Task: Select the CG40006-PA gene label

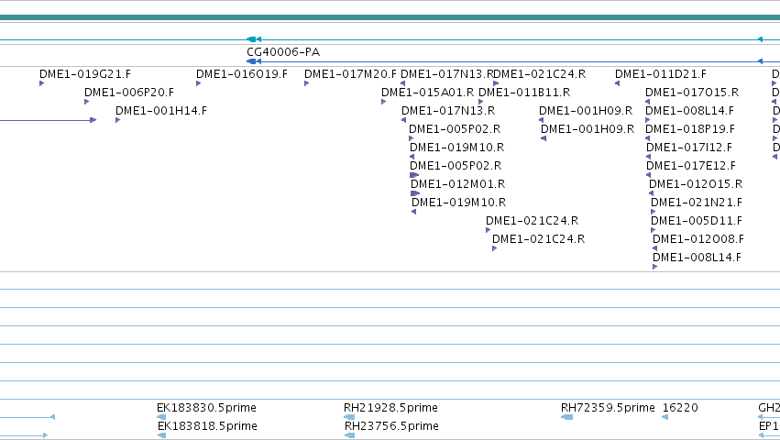Action: click(x=283, y=51)
